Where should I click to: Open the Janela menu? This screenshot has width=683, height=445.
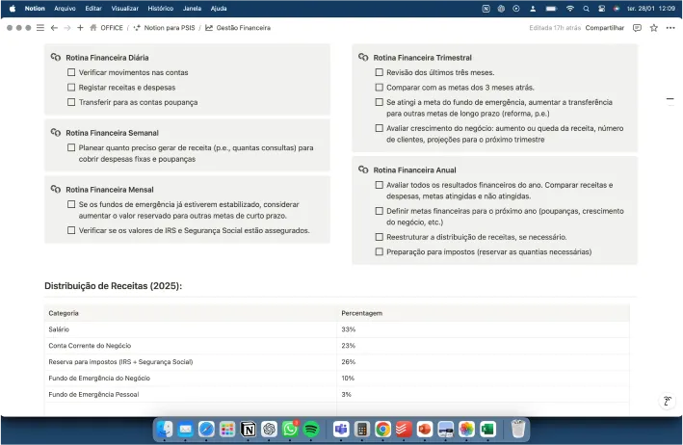[x=192, y=9]
